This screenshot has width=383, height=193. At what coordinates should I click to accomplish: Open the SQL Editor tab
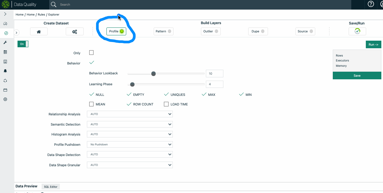pos(51,187)
